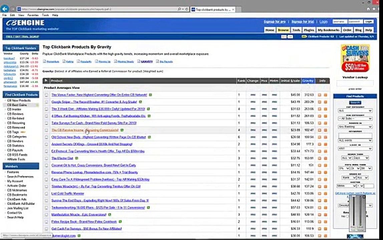
Task: Select the Browse tab
Action: 283,30
